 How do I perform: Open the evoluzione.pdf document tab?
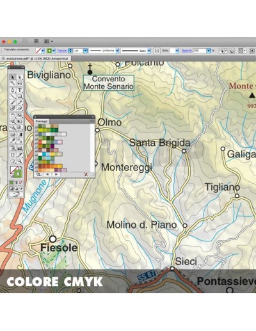[35, 58]
